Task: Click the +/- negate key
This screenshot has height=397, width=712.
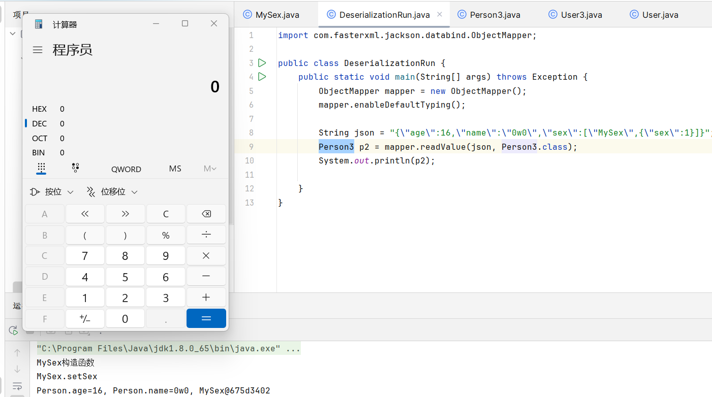Action: coord(85,318)
